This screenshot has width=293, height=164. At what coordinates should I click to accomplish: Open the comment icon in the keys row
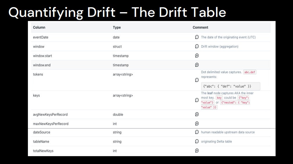pos(197,100)
